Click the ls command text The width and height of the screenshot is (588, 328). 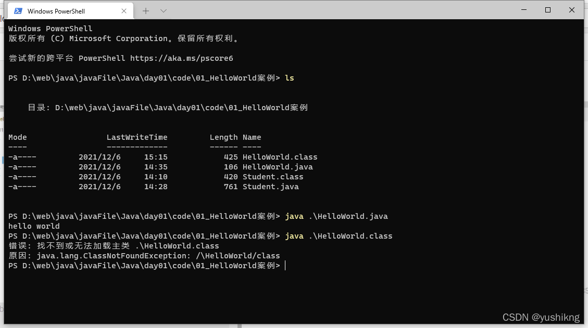coord(290,78)
